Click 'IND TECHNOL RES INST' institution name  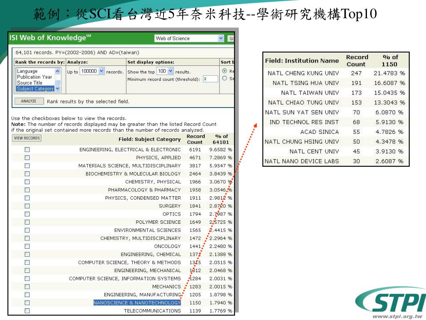(x=304, y=122)
